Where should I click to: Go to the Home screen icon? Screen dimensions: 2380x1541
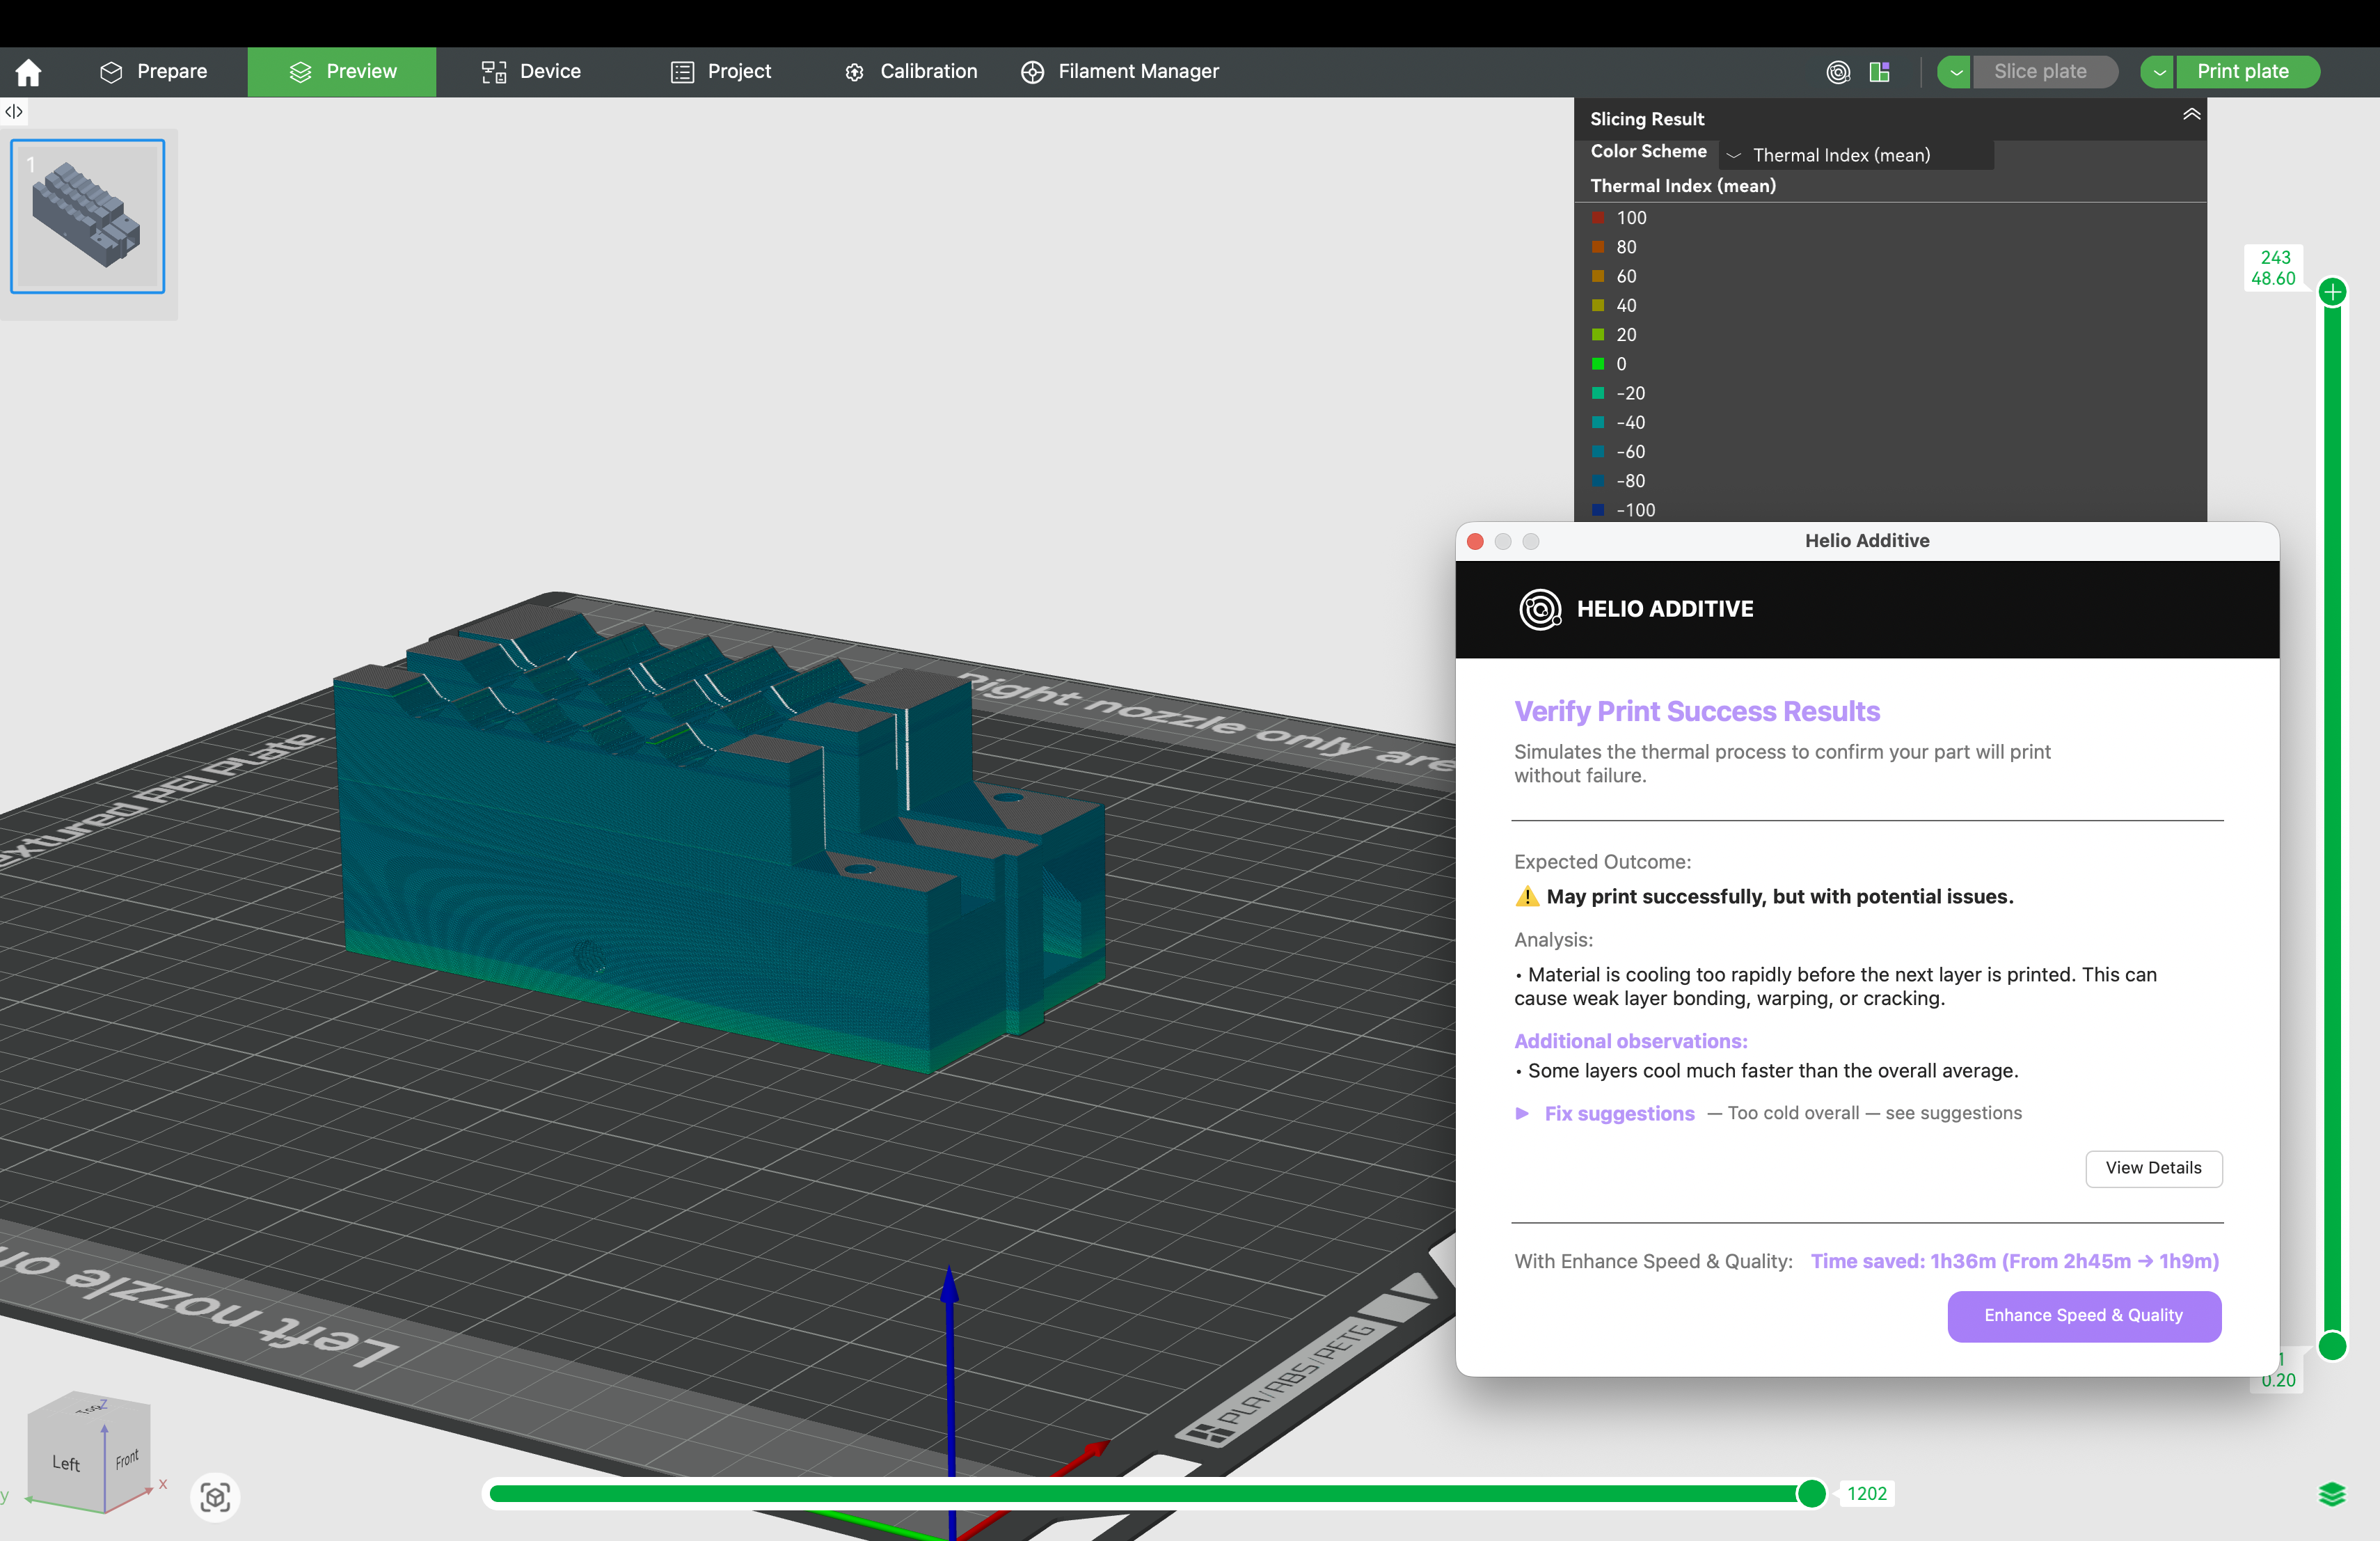(29, 72)
